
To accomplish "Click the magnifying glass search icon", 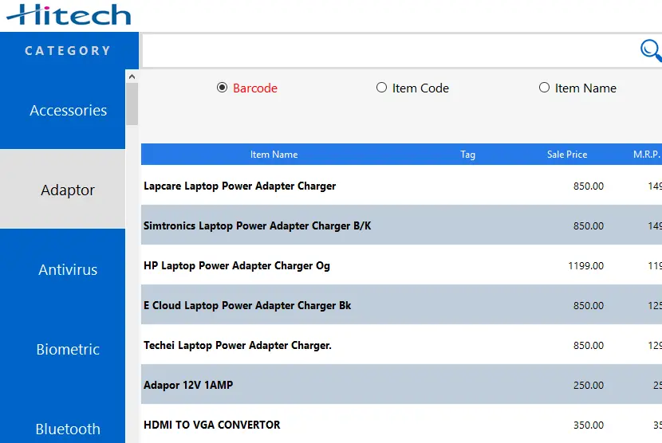I will (x=651, y=51).
